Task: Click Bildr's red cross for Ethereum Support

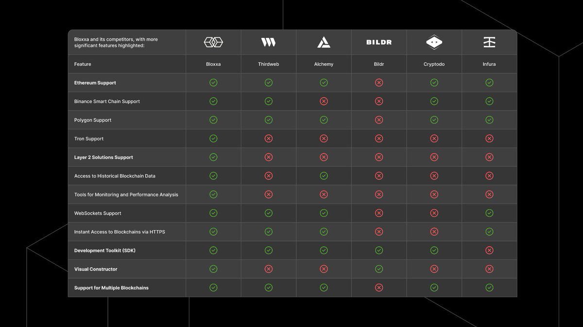Action: click(x=379, y=83)
